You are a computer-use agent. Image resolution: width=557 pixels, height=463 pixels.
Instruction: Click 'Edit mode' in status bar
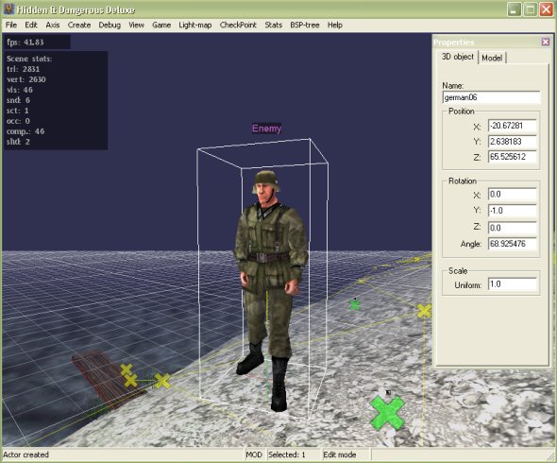(x=340, y=454)
